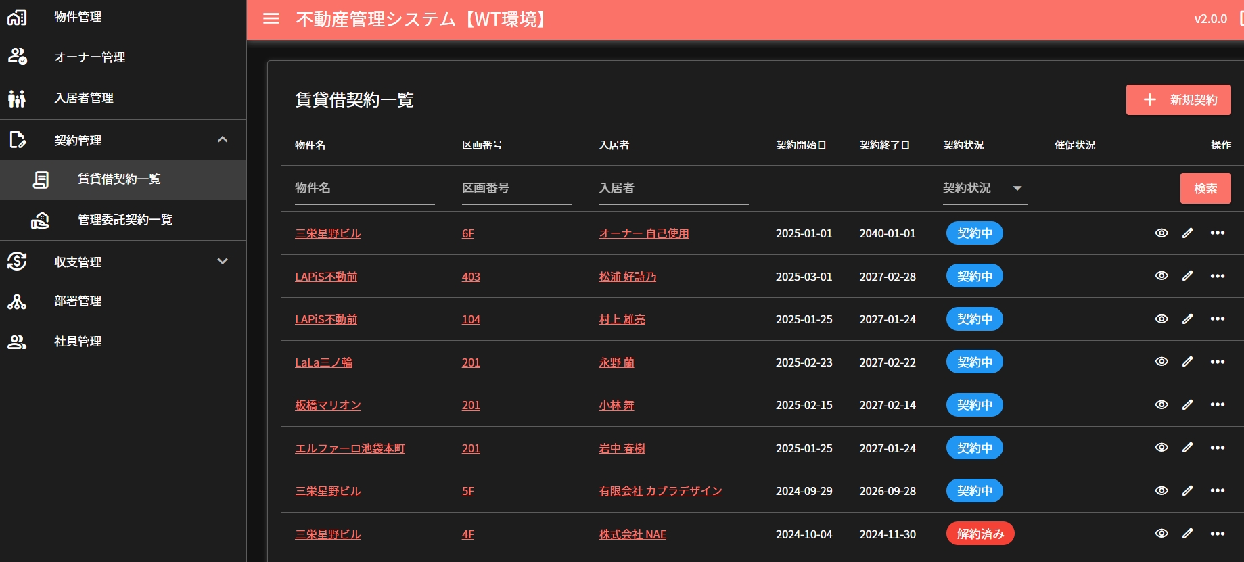
Task: Collapse the 契約管理 menu chevron
Action: 223,139
